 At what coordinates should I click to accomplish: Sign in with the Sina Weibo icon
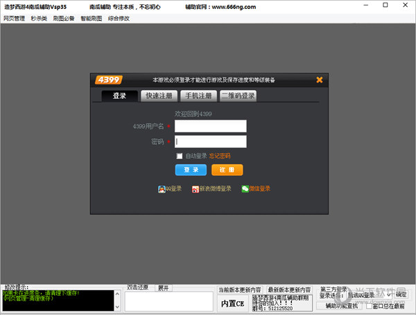pos(196,189)
